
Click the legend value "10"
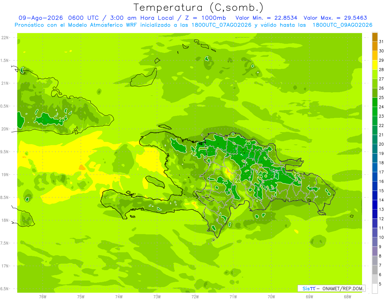pos(382,238)
